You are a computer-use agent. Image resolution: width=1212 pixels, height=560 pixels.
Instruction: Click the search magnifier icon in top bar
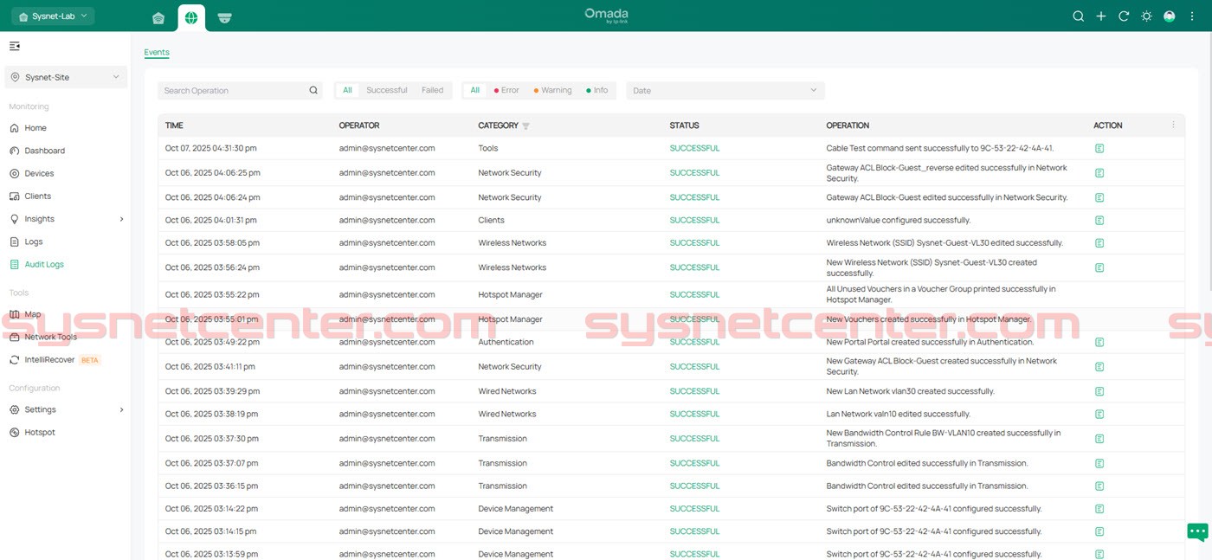(1078, 16)
